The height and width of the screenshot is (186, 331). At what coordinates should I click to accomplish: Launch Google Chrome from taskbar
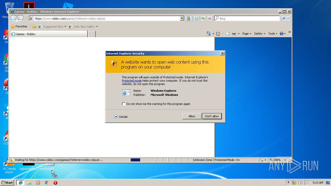pyautogui.click(x=47, y=183)
